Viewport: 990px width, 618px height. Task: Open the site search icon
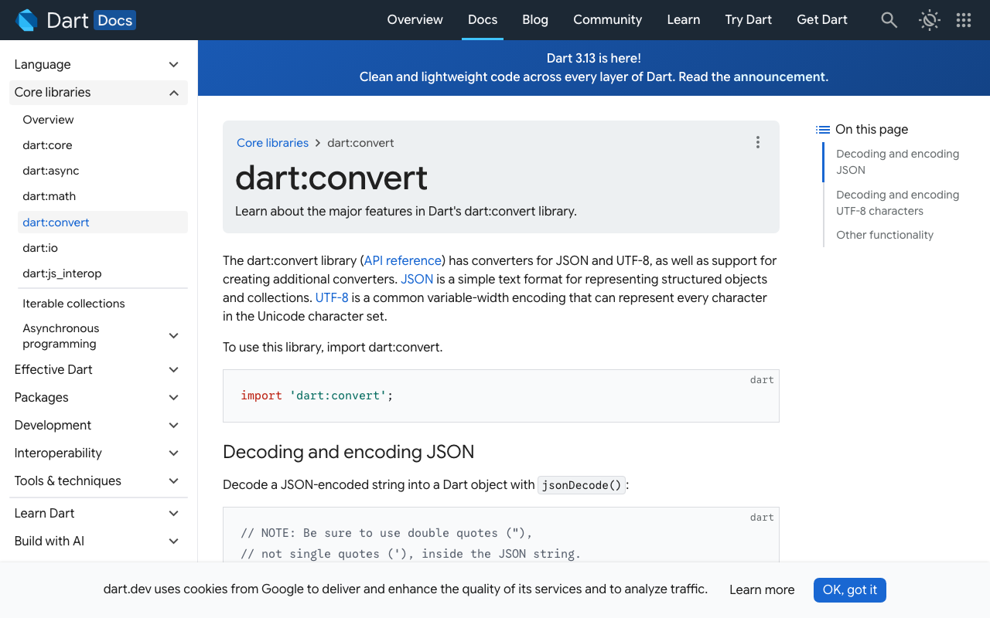[x=889, y=20]
